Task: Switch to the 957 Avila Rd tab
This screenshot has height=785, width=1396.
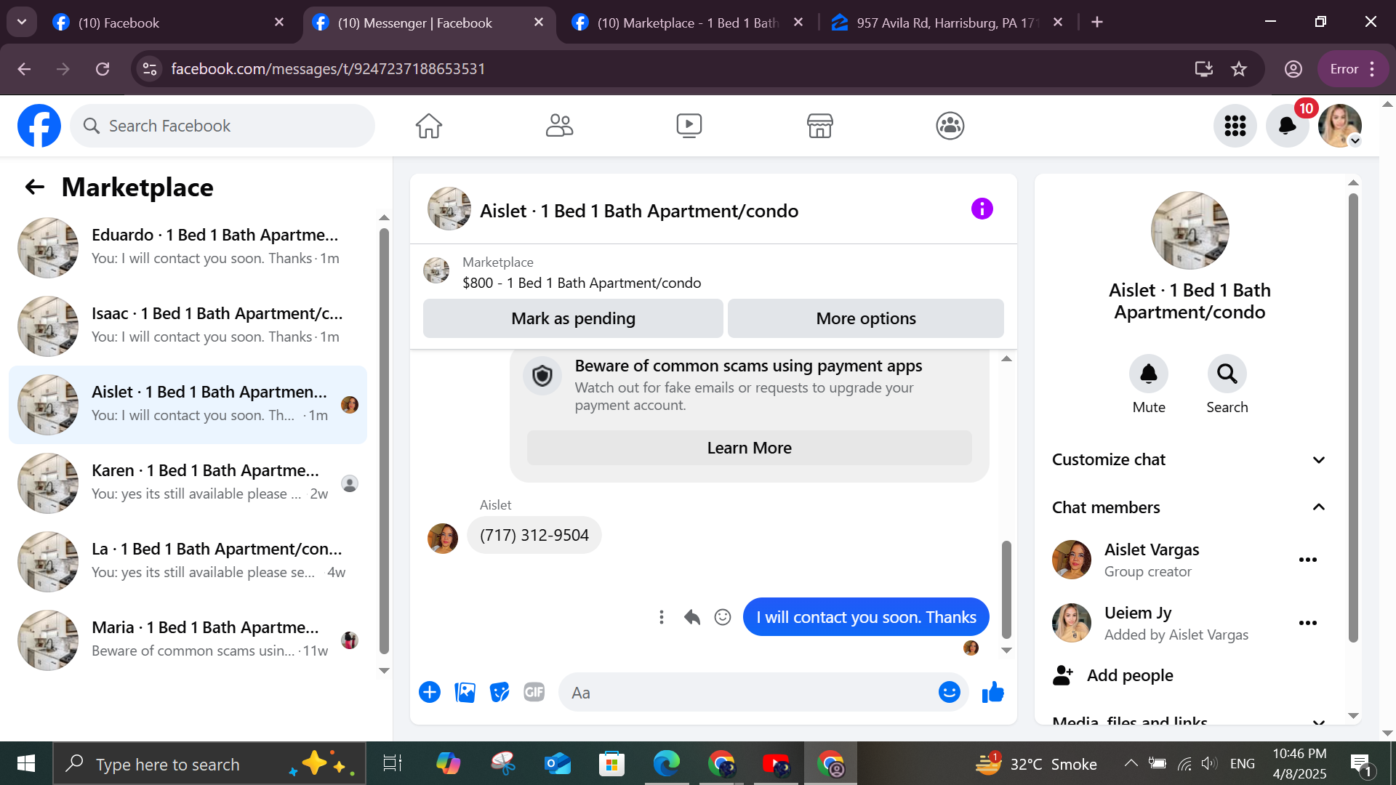Action: (x=944, y=23)
